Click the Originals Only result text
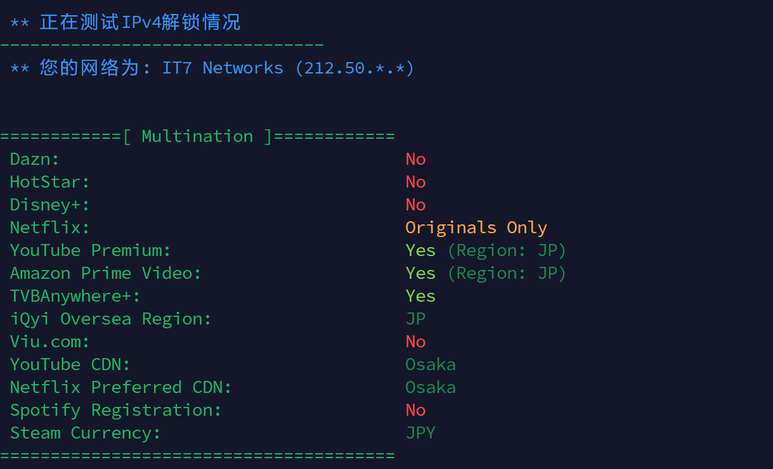Screen dimensions: 773x469 point(476,228)
